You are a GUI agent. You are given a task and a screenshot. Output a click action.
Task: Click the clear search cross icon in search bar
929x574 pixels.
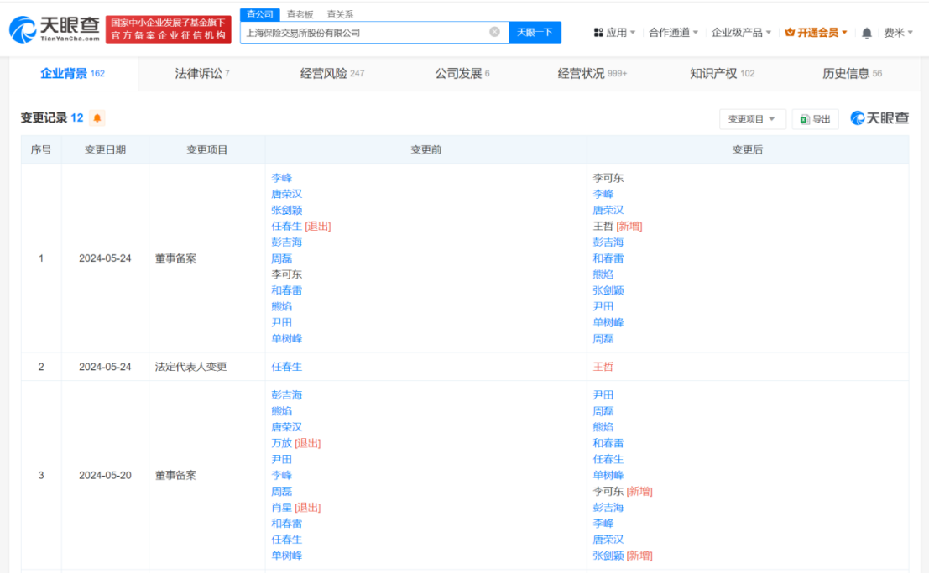pos(495,32)
